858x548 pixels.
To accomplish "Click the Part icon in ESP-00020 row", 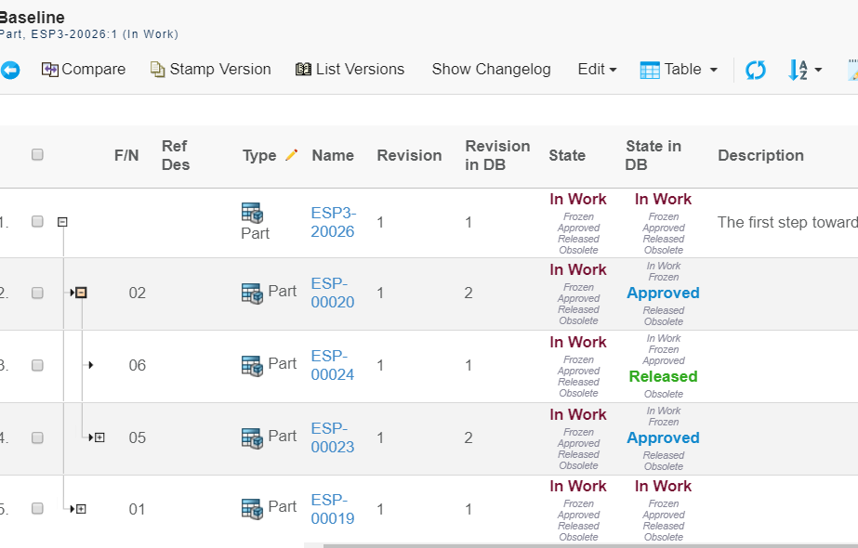I will [x=252, y=293].
